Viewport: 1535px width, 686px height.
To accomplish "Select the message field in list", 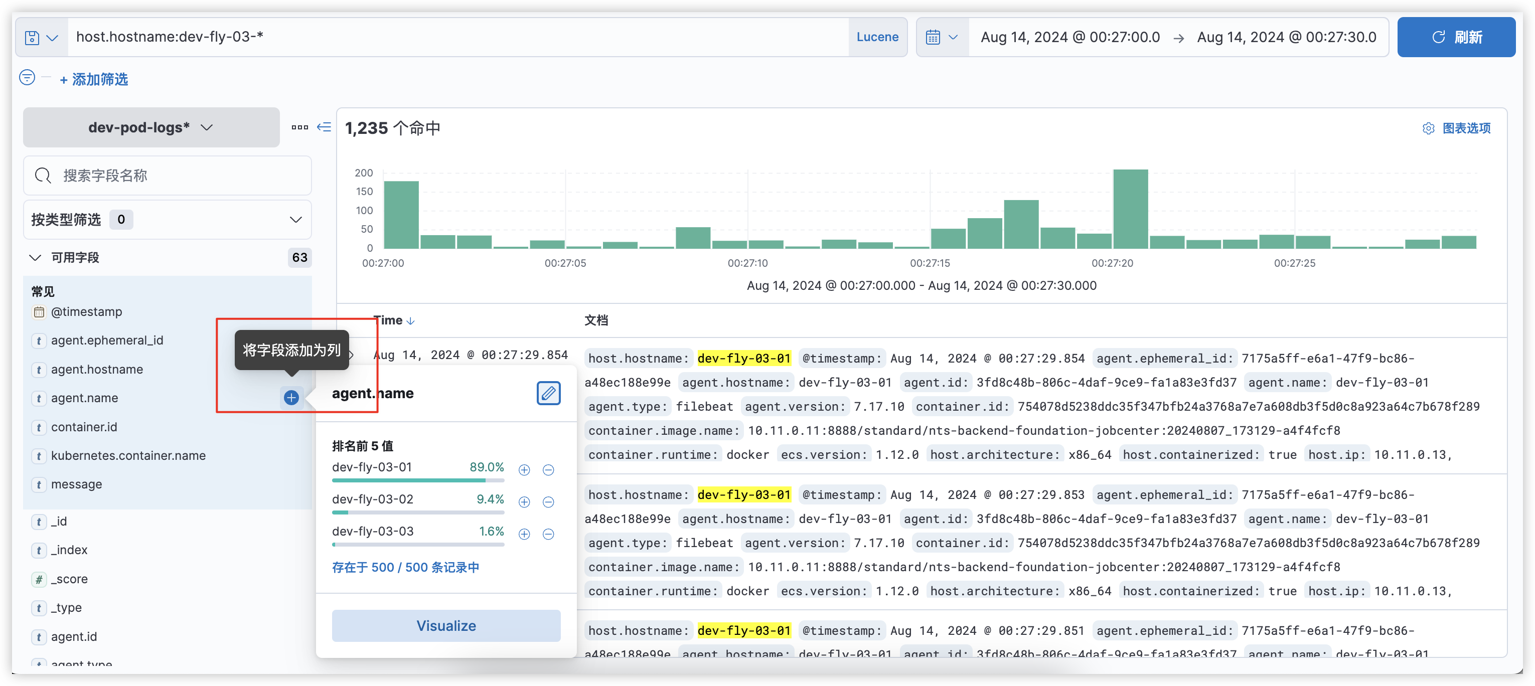I will click(x=76, y=484).
